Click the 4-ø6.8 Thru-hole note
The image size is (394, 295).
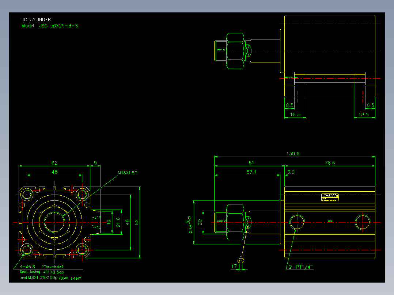(42, 267)
